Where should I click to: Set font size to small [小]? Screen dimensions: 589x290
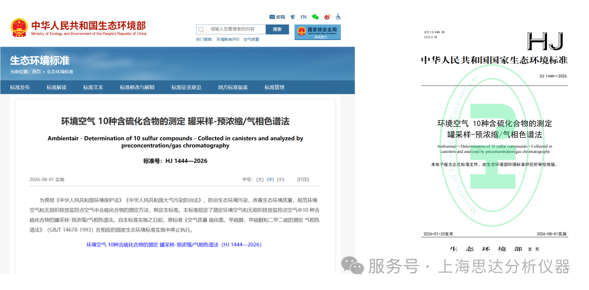point(281,180)
